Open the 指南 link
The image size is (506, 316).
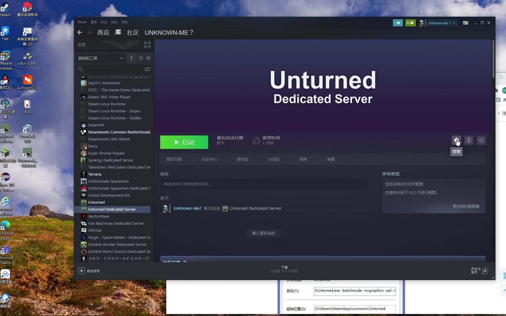(303, 159)
